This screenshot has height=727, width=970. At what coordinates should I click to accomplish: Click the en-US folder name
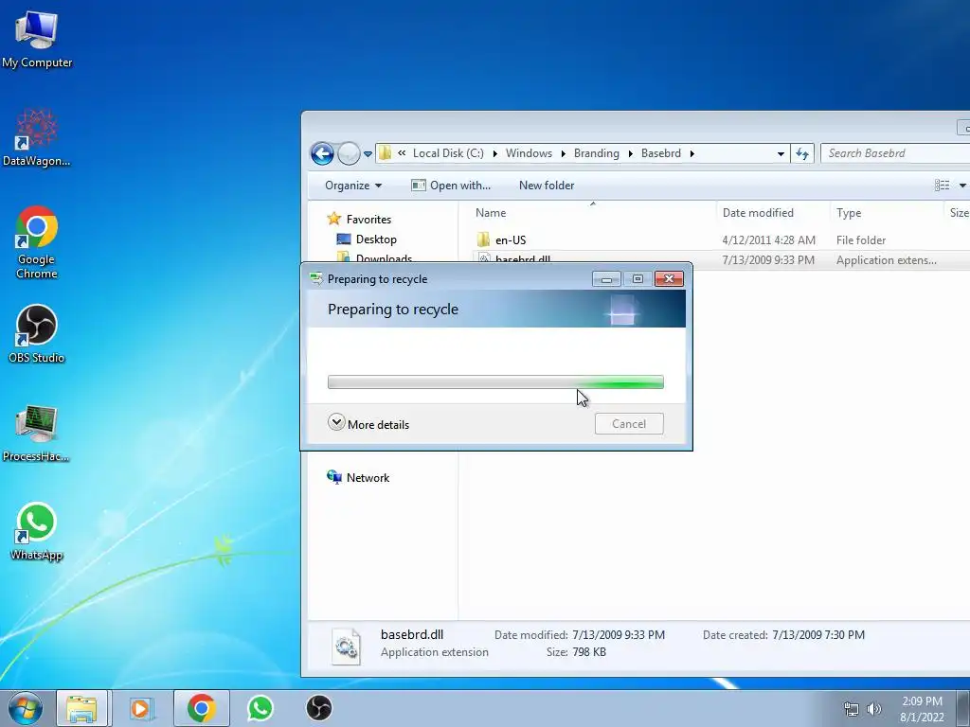pos(511,239)
